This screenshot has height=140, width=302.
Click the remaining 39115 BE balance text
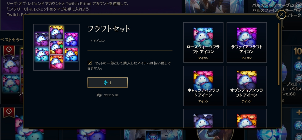[108, 95]
